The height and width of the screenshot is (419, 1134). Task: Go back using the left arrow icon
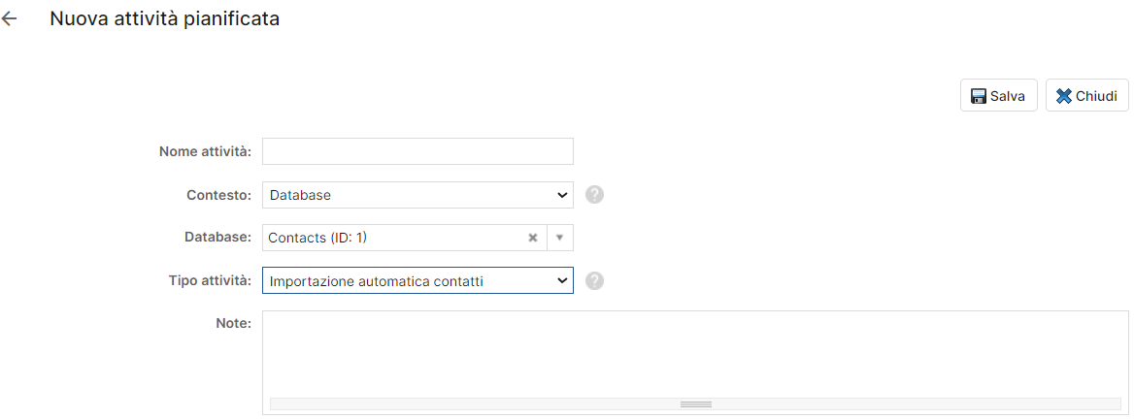tap(9, 19)
